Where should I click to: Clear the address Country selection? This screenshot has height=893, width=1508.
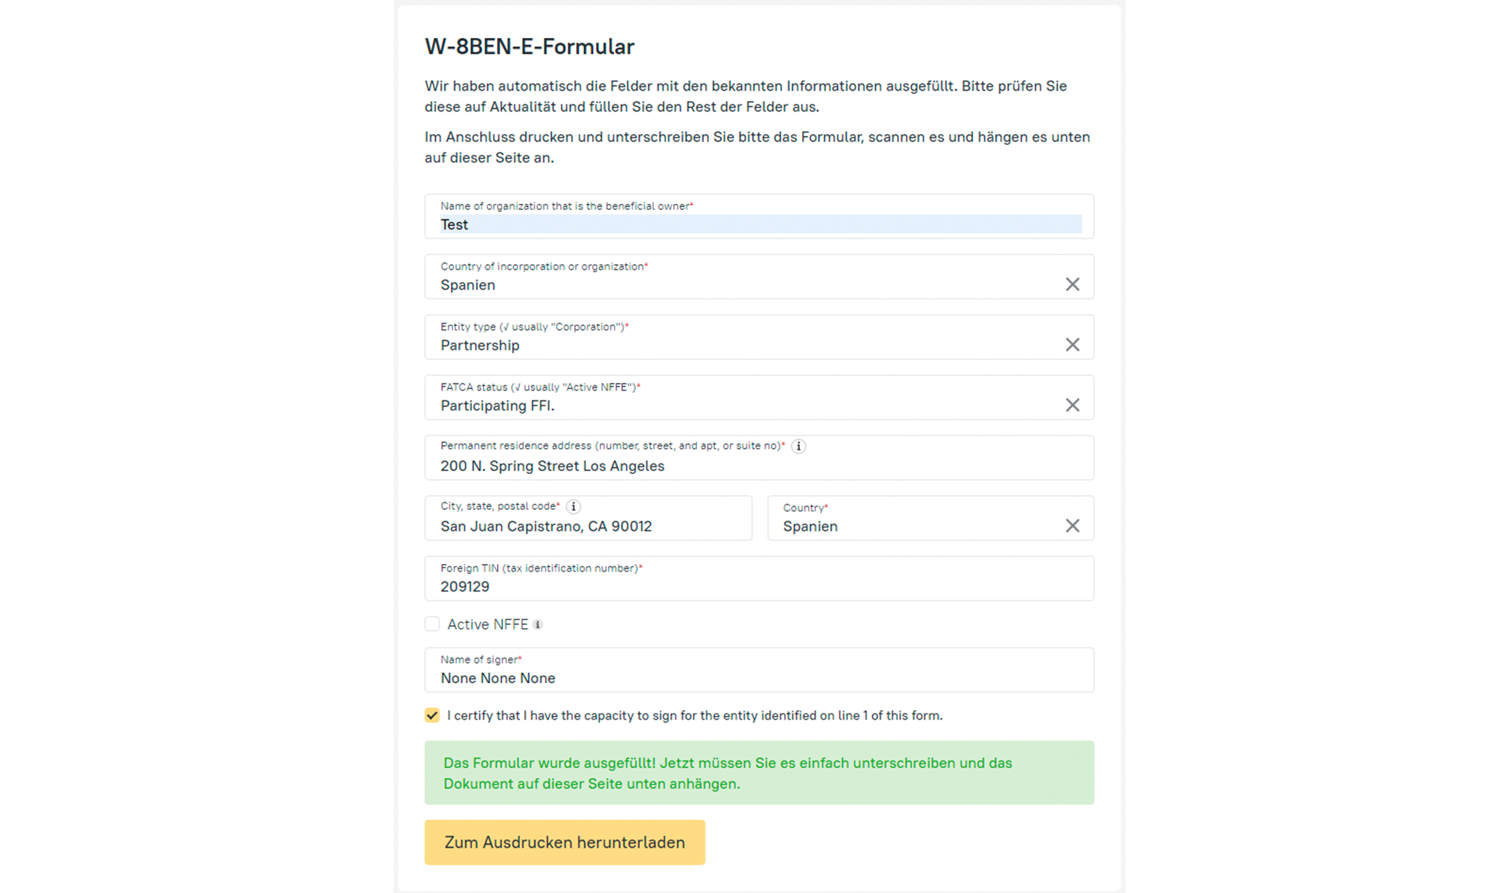(x=1072, y=525)
